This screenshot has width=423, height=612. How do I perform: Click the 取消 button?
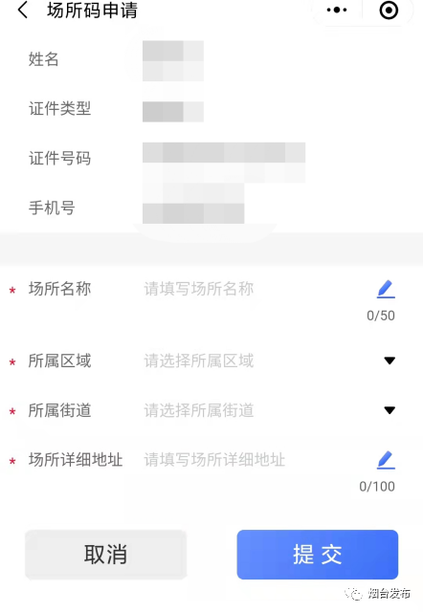[x=105, y=555]
